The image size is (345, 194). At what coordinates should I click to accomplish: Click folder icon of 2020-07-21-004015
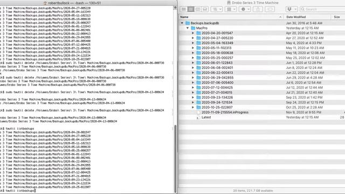(199, 92)
